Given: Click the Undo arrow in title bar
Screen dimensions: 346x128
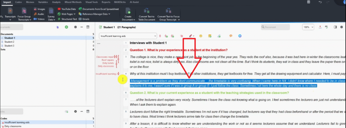Looking at the screenshot, I should click(320, 2).
